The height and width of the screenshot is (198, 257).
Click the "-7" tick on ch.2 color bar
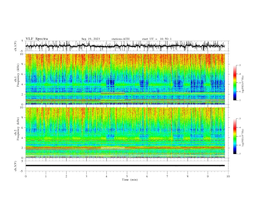[239, 154]
